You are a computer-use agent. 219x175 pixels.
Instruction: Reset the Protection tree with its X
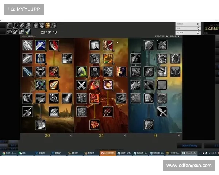tap(179, 135)
